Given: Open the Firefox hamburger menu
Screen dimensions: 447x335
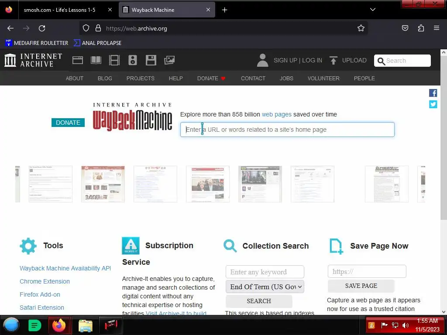Looking at the screenshot, I should click(x=437, y=28).
